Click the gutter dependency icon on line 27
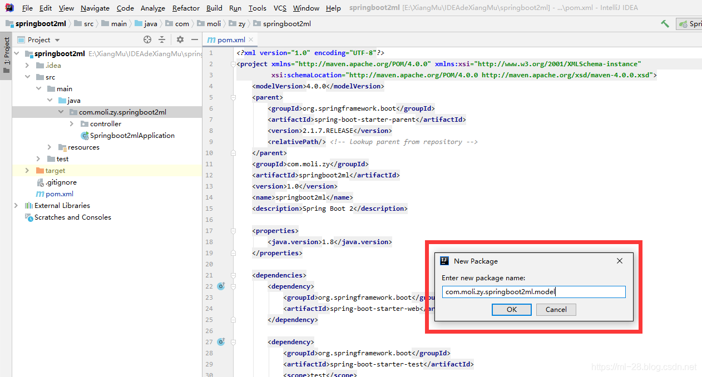The image size is (702, 377). point(221,342)
